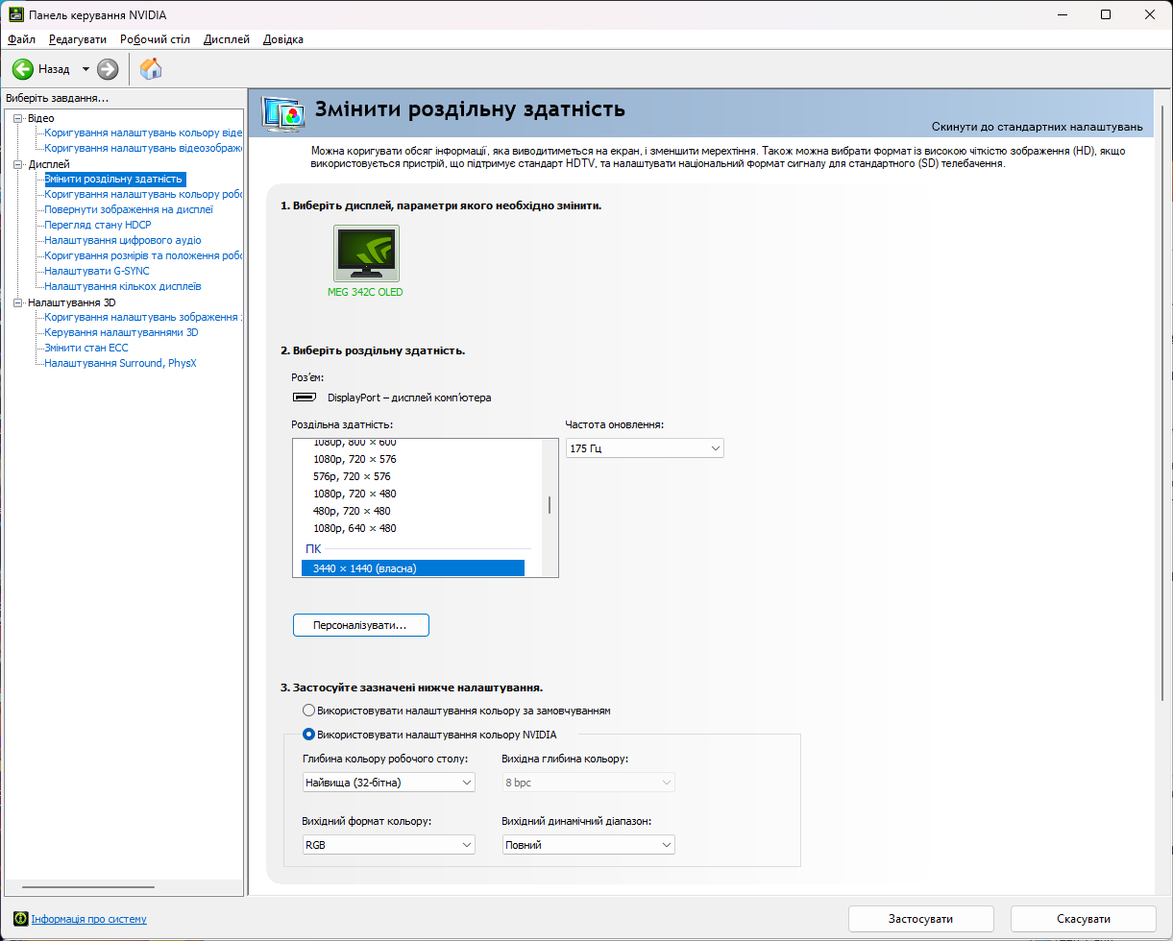Open the Дисплей menu
Screen dimensions: 1173x941
(x=227, y=39)
